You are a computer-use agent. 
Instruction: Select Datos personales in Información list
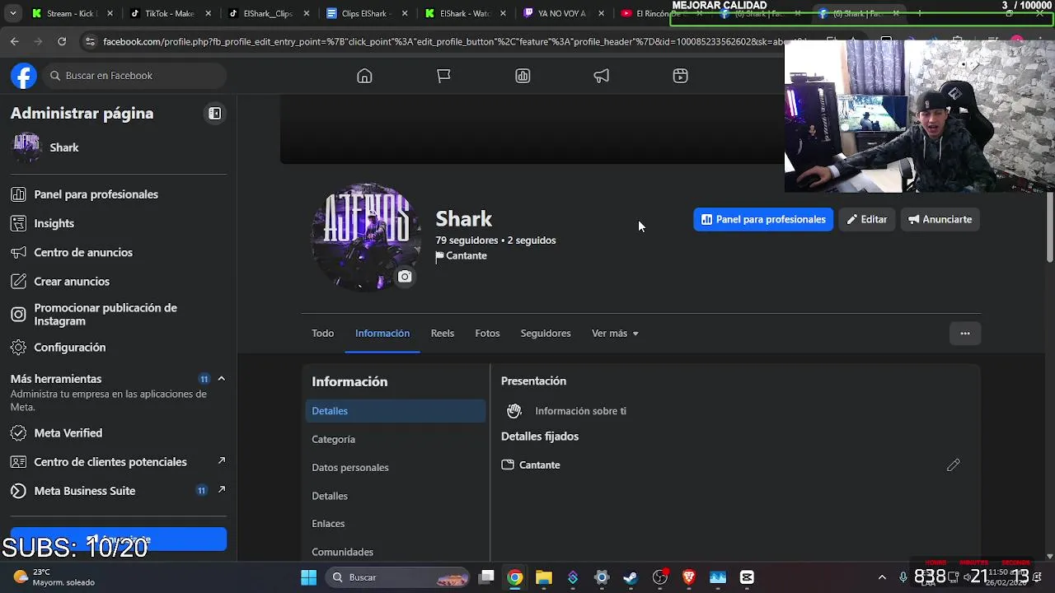[x=396, y=468]
